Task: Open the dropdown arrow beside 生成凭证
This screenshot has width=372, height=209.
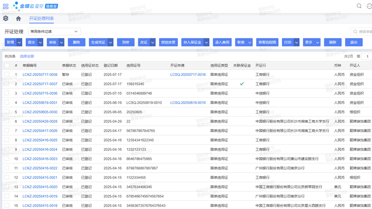Action: 111,42
